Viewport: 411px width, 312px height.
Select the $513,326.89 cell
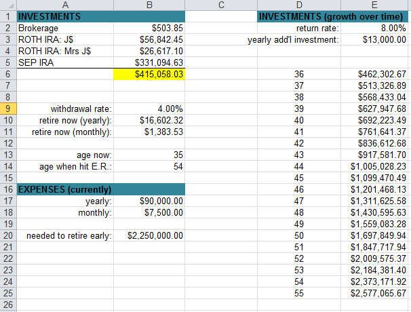(374, 85)
